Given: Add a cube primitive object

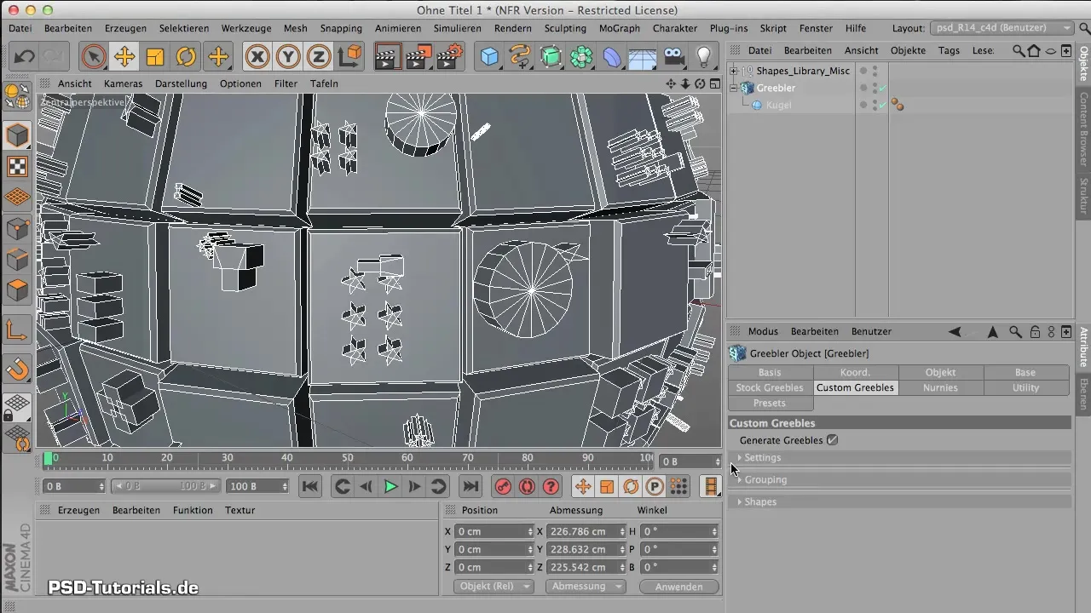Looking at the screenshot, I should tap(489, 57).
